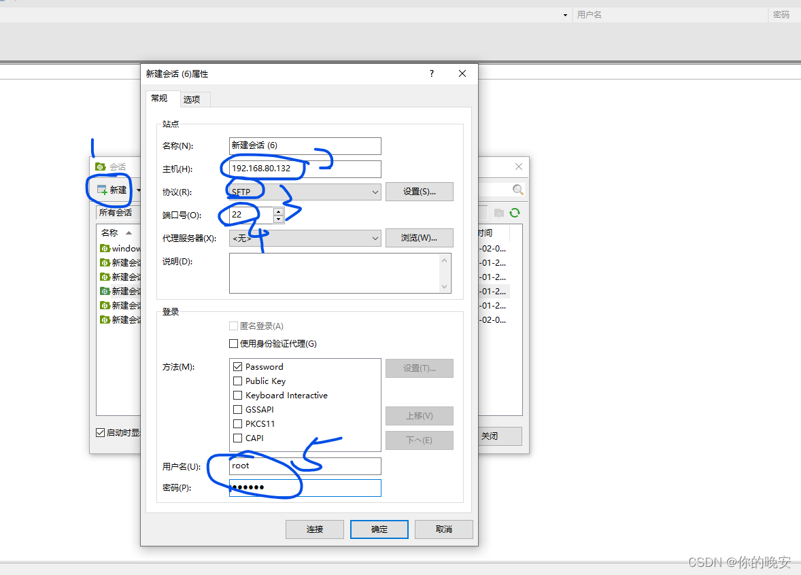Open the dropdown arrow next to the New button
Image resolution: width=801 pixels, height=575 pixels.
click(x=139, y=190)
